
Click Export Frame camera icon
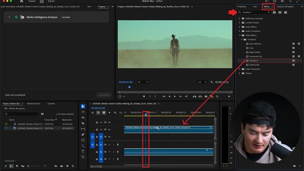(206, 97)
